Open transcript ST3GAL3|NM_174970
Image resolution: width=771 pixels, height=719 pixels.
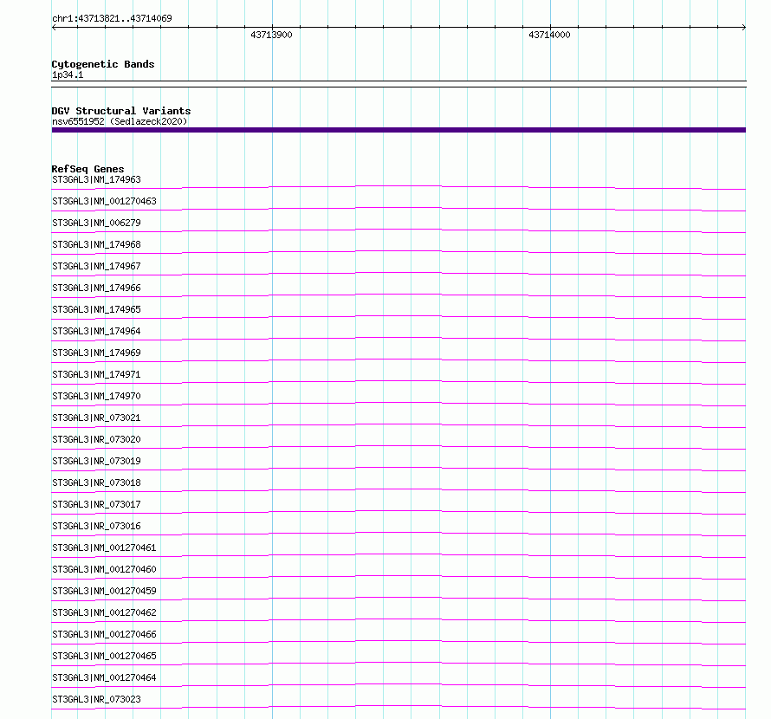[96, 396]
